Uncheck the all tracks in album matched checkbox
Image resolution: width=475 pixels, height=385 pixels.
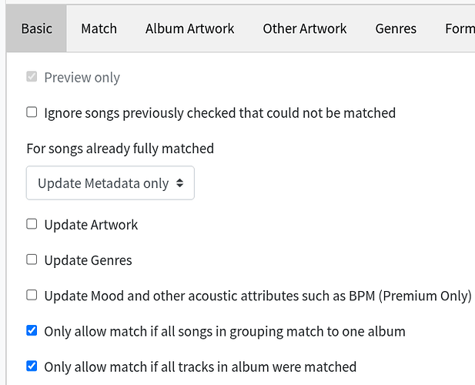32,366
